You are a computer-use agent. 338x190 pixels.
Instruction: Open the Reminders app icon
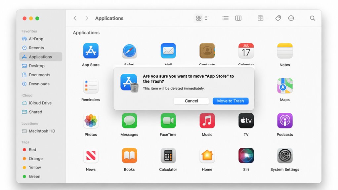coord(91,86)
